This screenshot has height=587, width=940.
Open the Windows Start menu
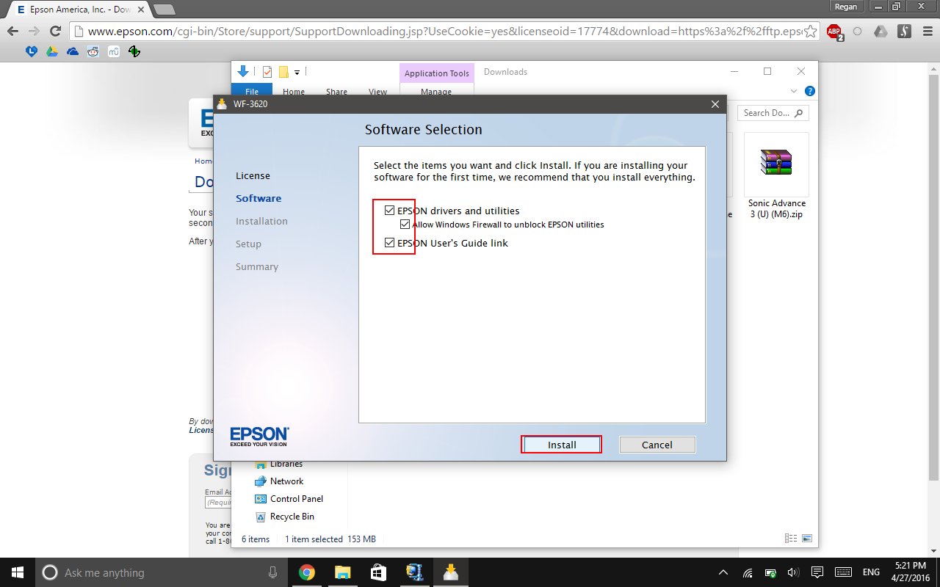tap(18, 572)
